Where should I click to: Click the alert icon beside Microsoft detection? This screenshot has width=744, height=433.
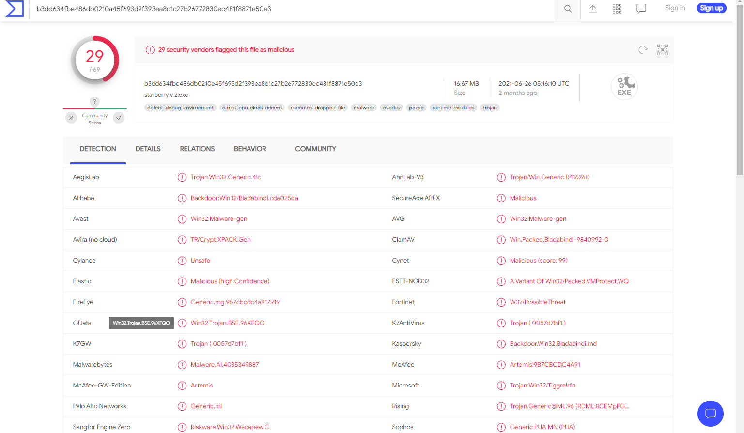click(x=501, y=386)
